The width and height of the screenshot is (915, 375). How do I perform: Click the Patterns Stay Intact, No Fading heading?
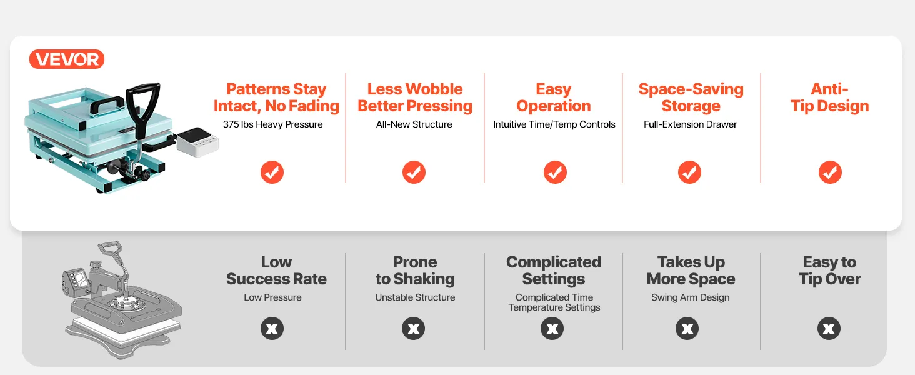(276, 97)
